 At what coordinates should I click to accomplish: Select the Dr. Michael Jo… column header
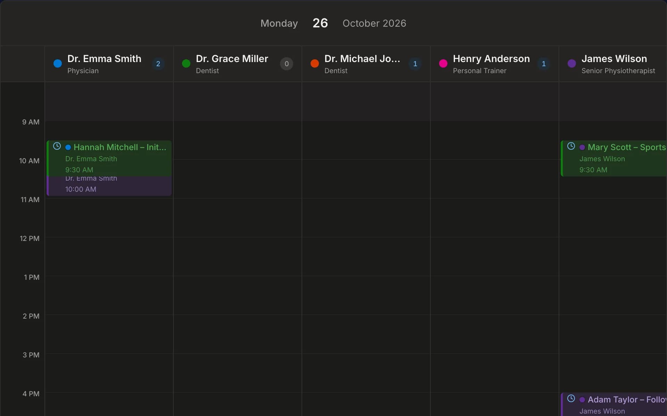point(366,64)
